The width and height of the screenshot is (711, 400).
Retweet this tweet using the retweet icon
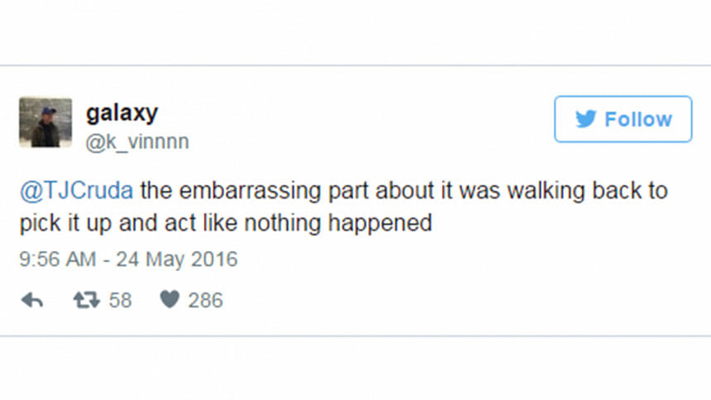pos(86,300)
